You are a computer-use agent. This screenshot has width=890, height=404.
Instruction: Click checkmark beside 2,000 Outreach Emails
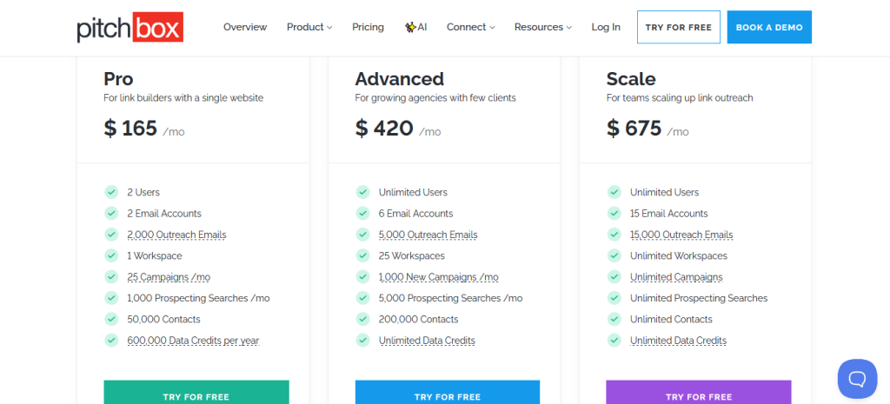pyautogui.click(x=111, y=235)
